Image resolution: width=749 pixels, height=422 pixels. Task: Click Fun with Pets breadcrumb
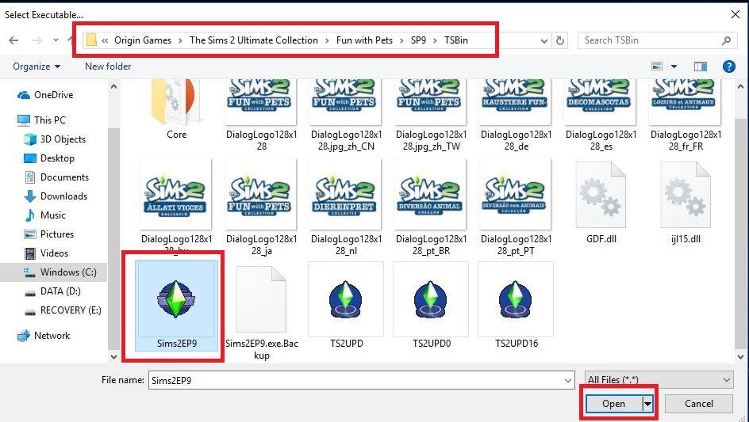(x=364, y=40)
